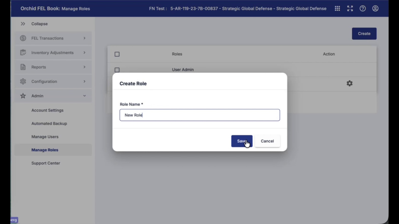Open the apps grid icon
The width and height of the screenshot is (399, 224).
pos(337,8)
